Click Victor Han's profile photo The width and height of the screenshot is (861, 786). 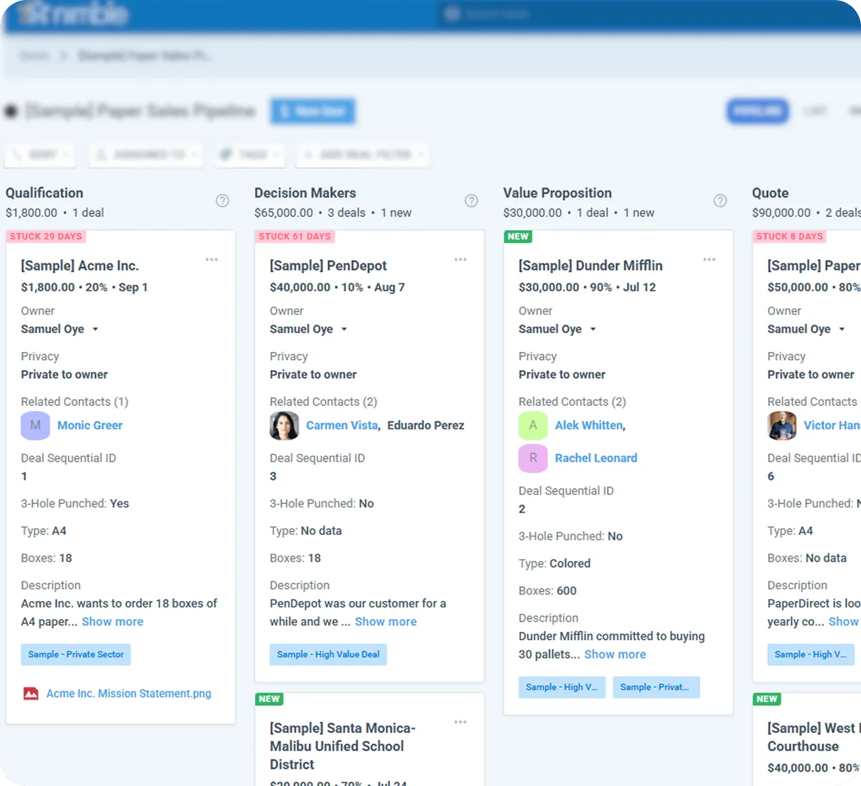(x=782, y=425)
